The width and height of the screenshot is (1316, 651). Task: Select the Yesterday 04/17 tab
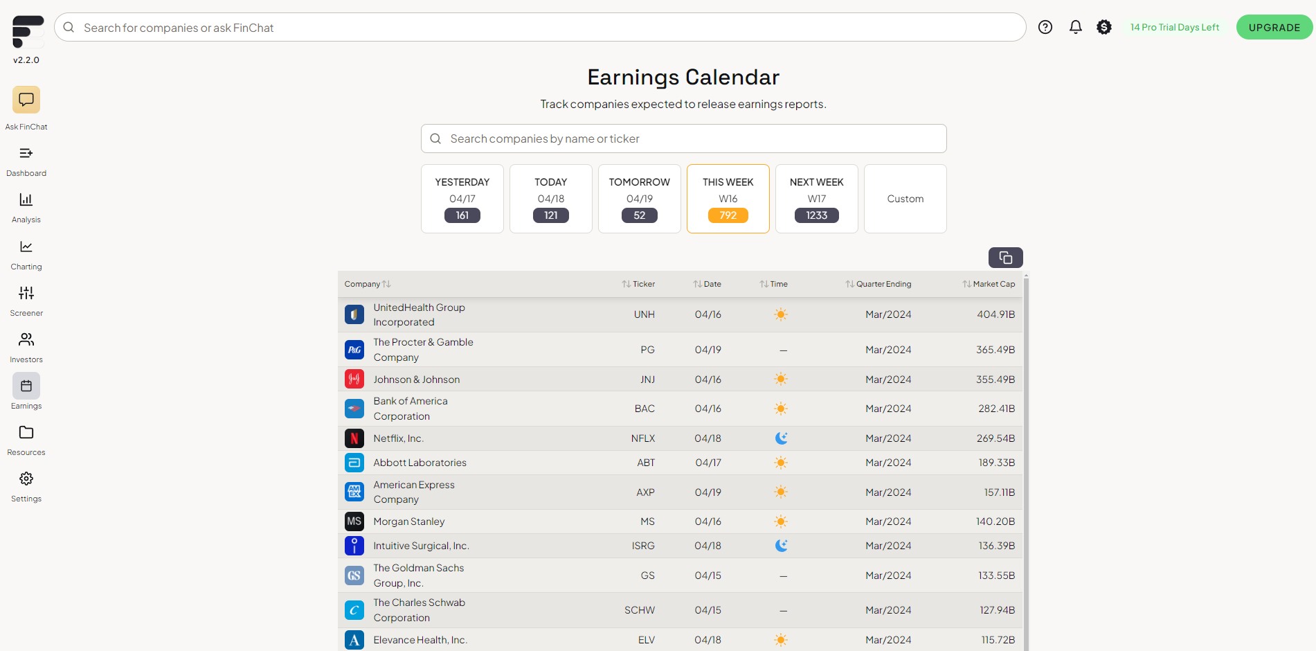462,199
